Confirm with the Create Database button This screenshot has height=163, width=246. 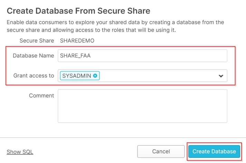tap(214, 151)
